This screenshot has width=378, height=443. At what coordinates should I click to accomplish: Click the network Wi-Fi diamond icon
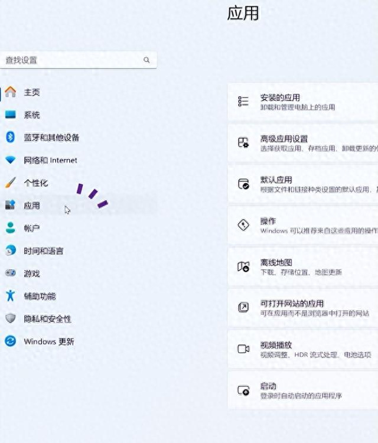tap(11, 160)
